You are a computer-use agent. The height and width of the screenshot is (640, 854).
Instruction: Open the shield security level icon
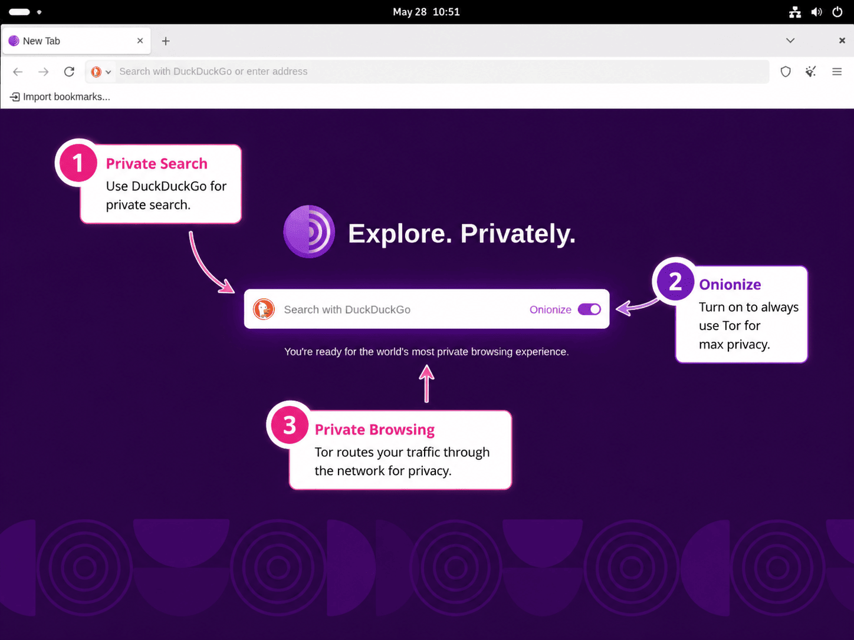(786, 72)
